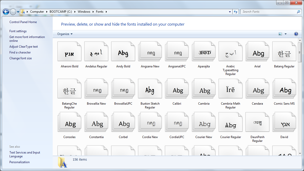Viewport: 304px width, 171px height.
Task: Click the Help question mark icon
Action: pos(296,34)
